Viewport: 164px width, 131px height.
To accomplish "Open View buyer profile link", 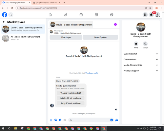I will 92,73.
